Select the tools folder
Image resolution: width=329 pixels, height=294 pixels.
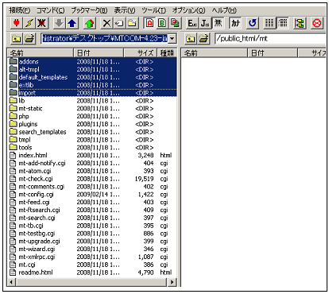tap(92, 148)
